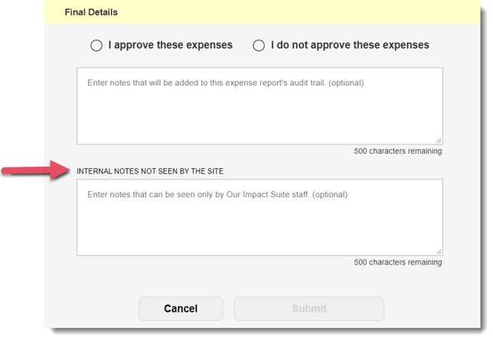Click the "I do not approve these expenses" label text
Screen dimensions: 493x340
pyautogui.click(x=350, y=45)
